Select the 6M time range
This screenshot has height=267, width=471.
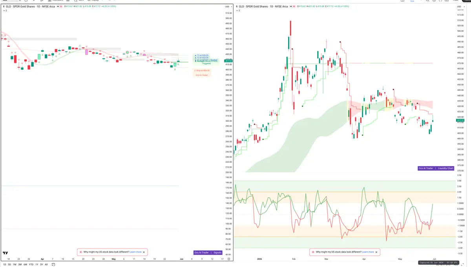coord(25,265)
